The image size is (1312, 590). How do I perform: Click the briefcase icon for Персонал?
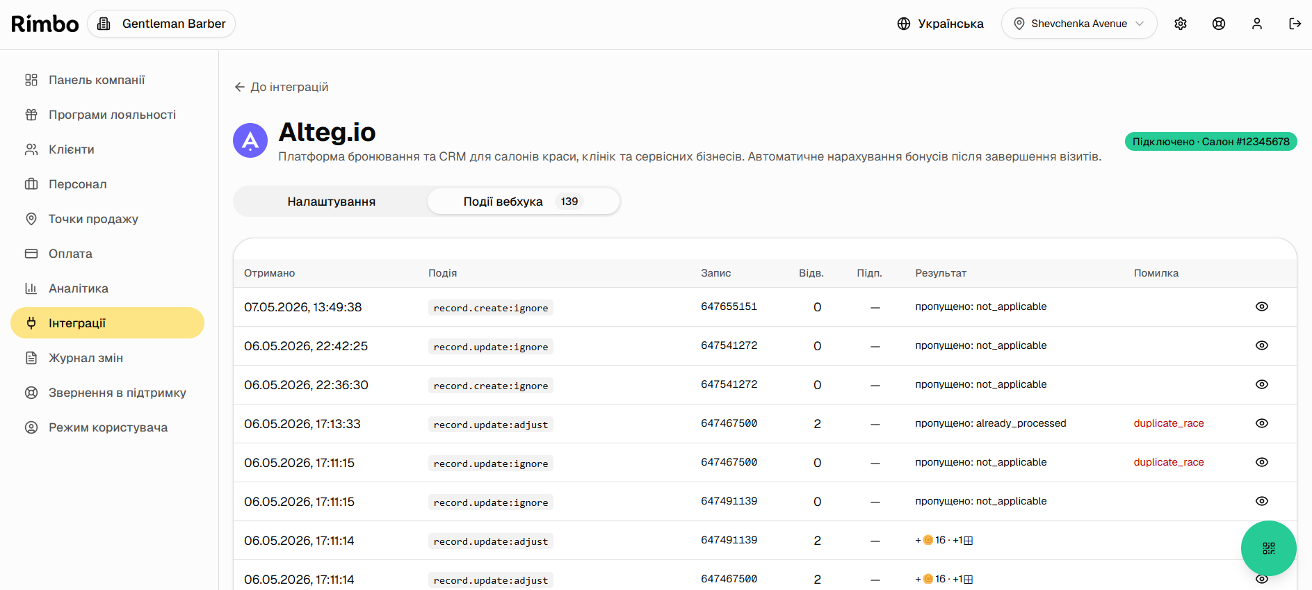click(x=31, y=184)
